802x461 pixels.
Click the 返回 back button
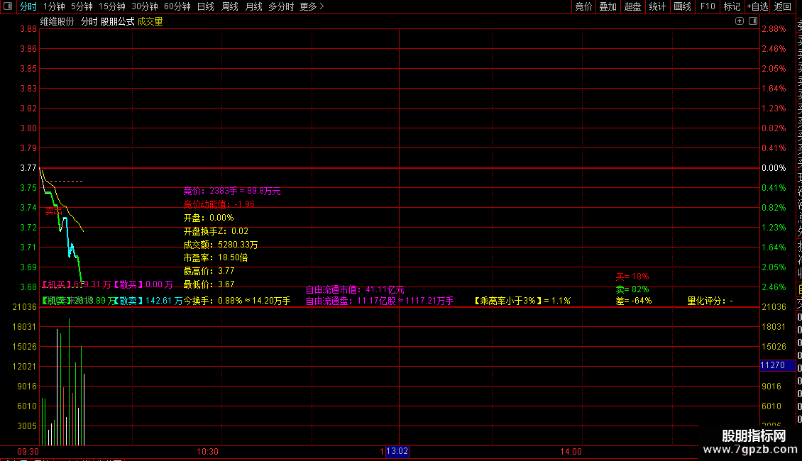click(783, 6)
